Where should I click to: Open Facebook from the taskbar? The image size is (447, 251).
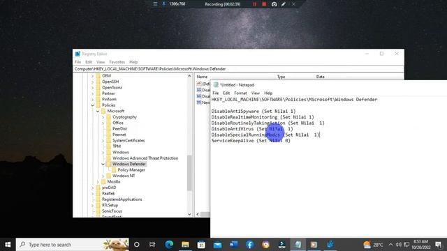click(x=250, y=245)
